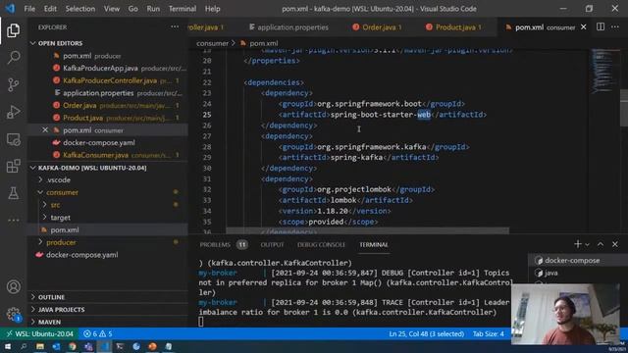Click the Ln 25, Col 48 position indicator
628x353 pixels.
coord(426,333)
